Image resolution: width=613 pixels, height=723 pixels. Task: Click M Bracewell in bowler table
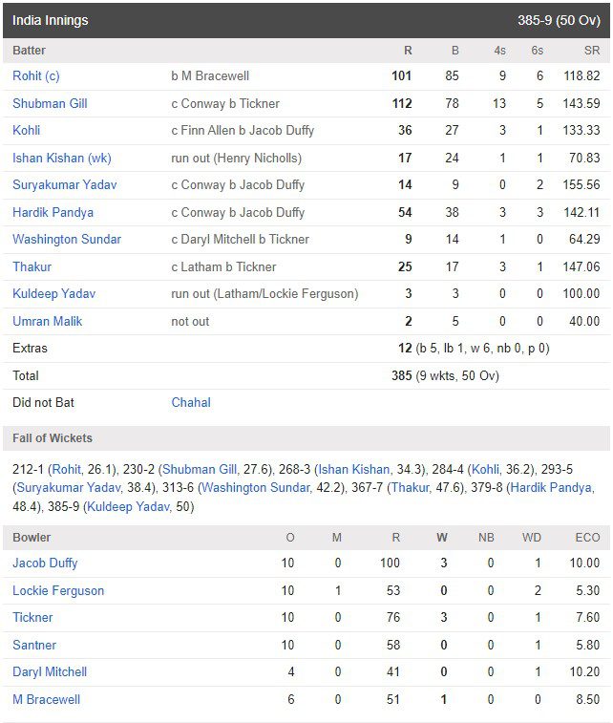pyautogui.click(x=46, y=699)
